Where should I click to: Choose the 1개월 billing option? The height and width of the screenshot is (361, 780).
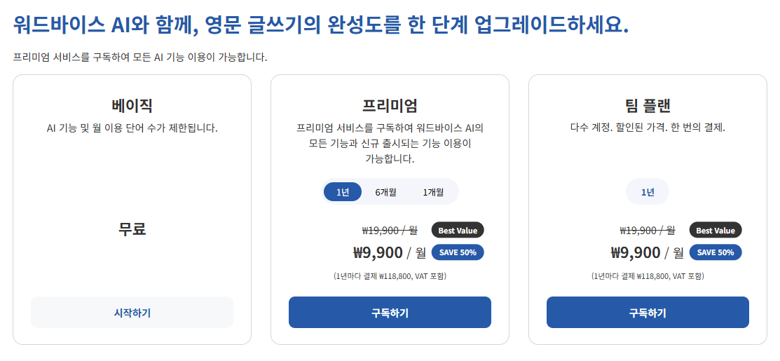pyautogui.click(x=433, y=192)
